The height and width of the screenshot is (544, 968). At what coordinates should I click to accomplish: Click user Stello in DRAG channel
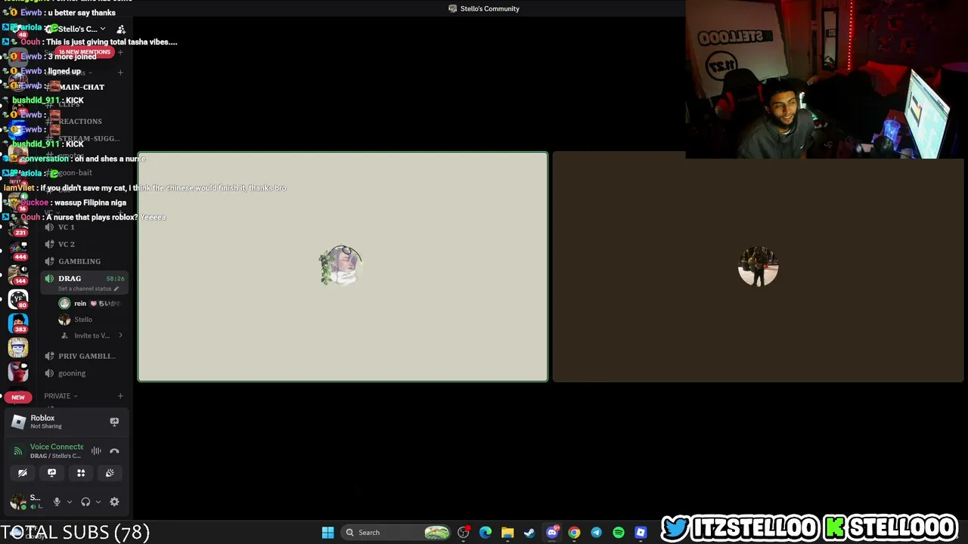pyautogui.click(x=89, y=320)
